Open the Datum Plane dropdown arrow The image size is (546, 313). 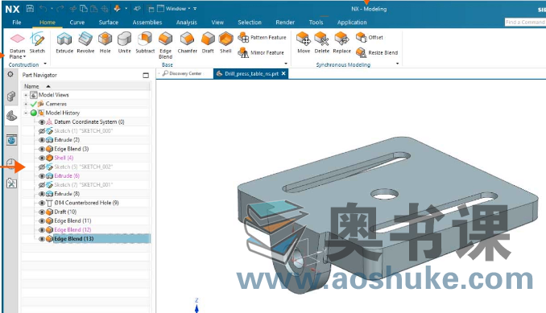(x=24, y=56)
